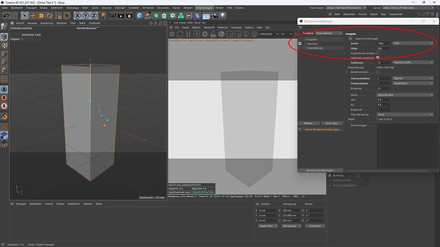Render to Picture Viewer play clapperboard
The image size is (440, 247).
(121, 16)
